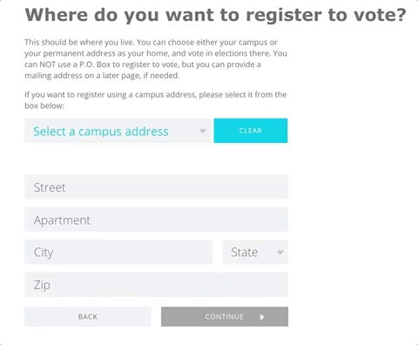Clear the selected campus address

coord(251,131)
